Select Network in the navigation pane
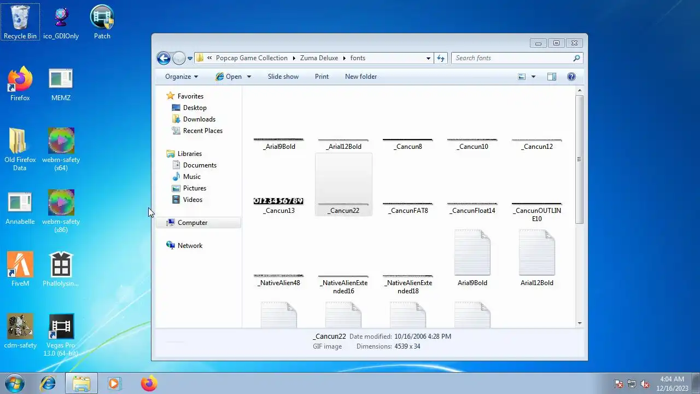 click(190, 246)
